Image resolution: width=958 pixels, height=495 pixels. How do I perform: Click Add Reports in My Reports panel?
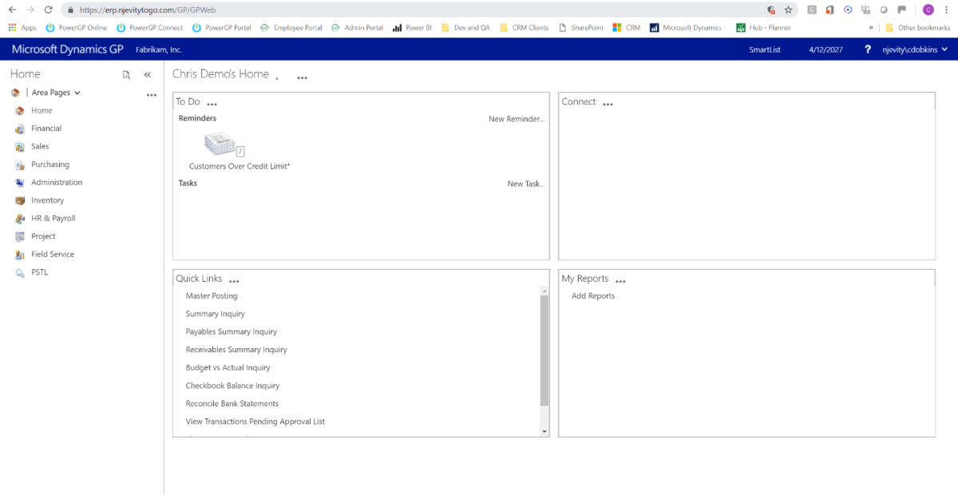(x=592, y=295)
